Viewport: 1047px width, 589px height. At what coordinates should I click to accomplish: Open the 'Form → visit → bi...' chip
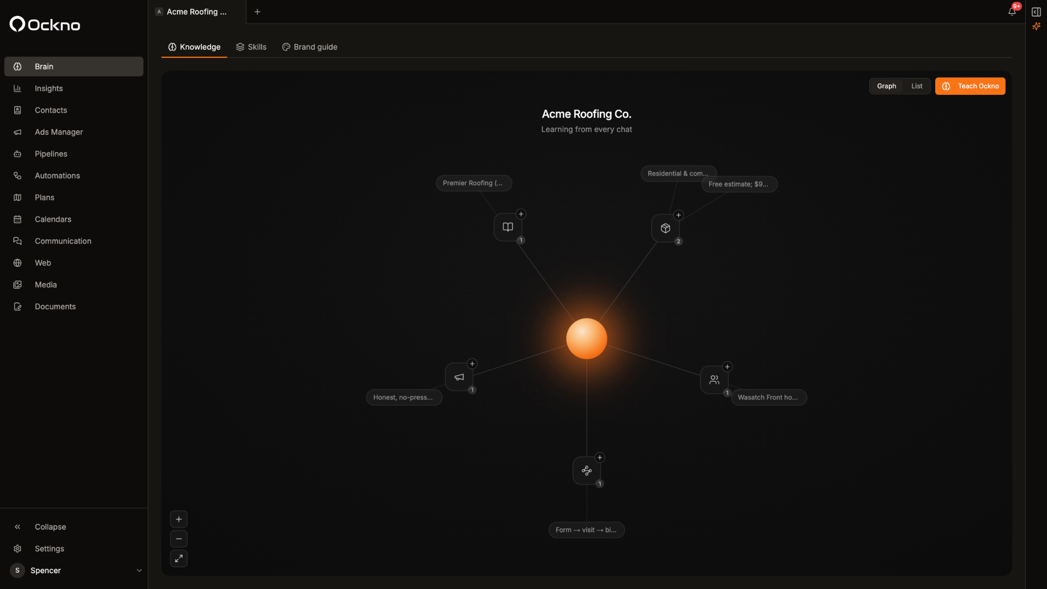click(586, 530)
